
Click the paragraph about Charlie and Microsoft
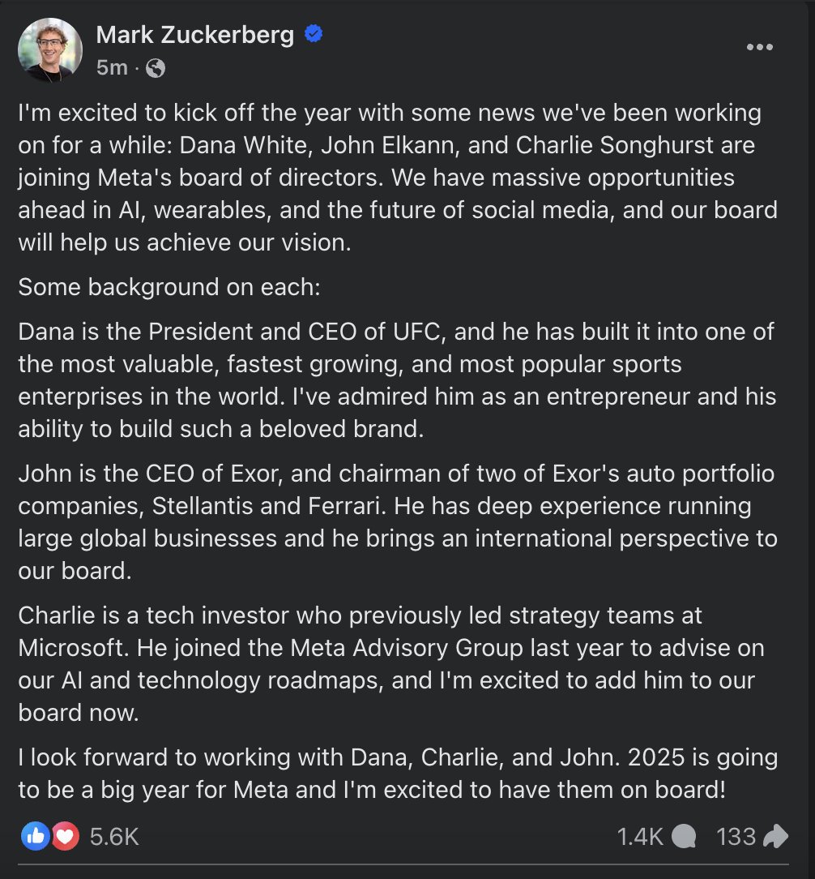click(x=391, y=664)
